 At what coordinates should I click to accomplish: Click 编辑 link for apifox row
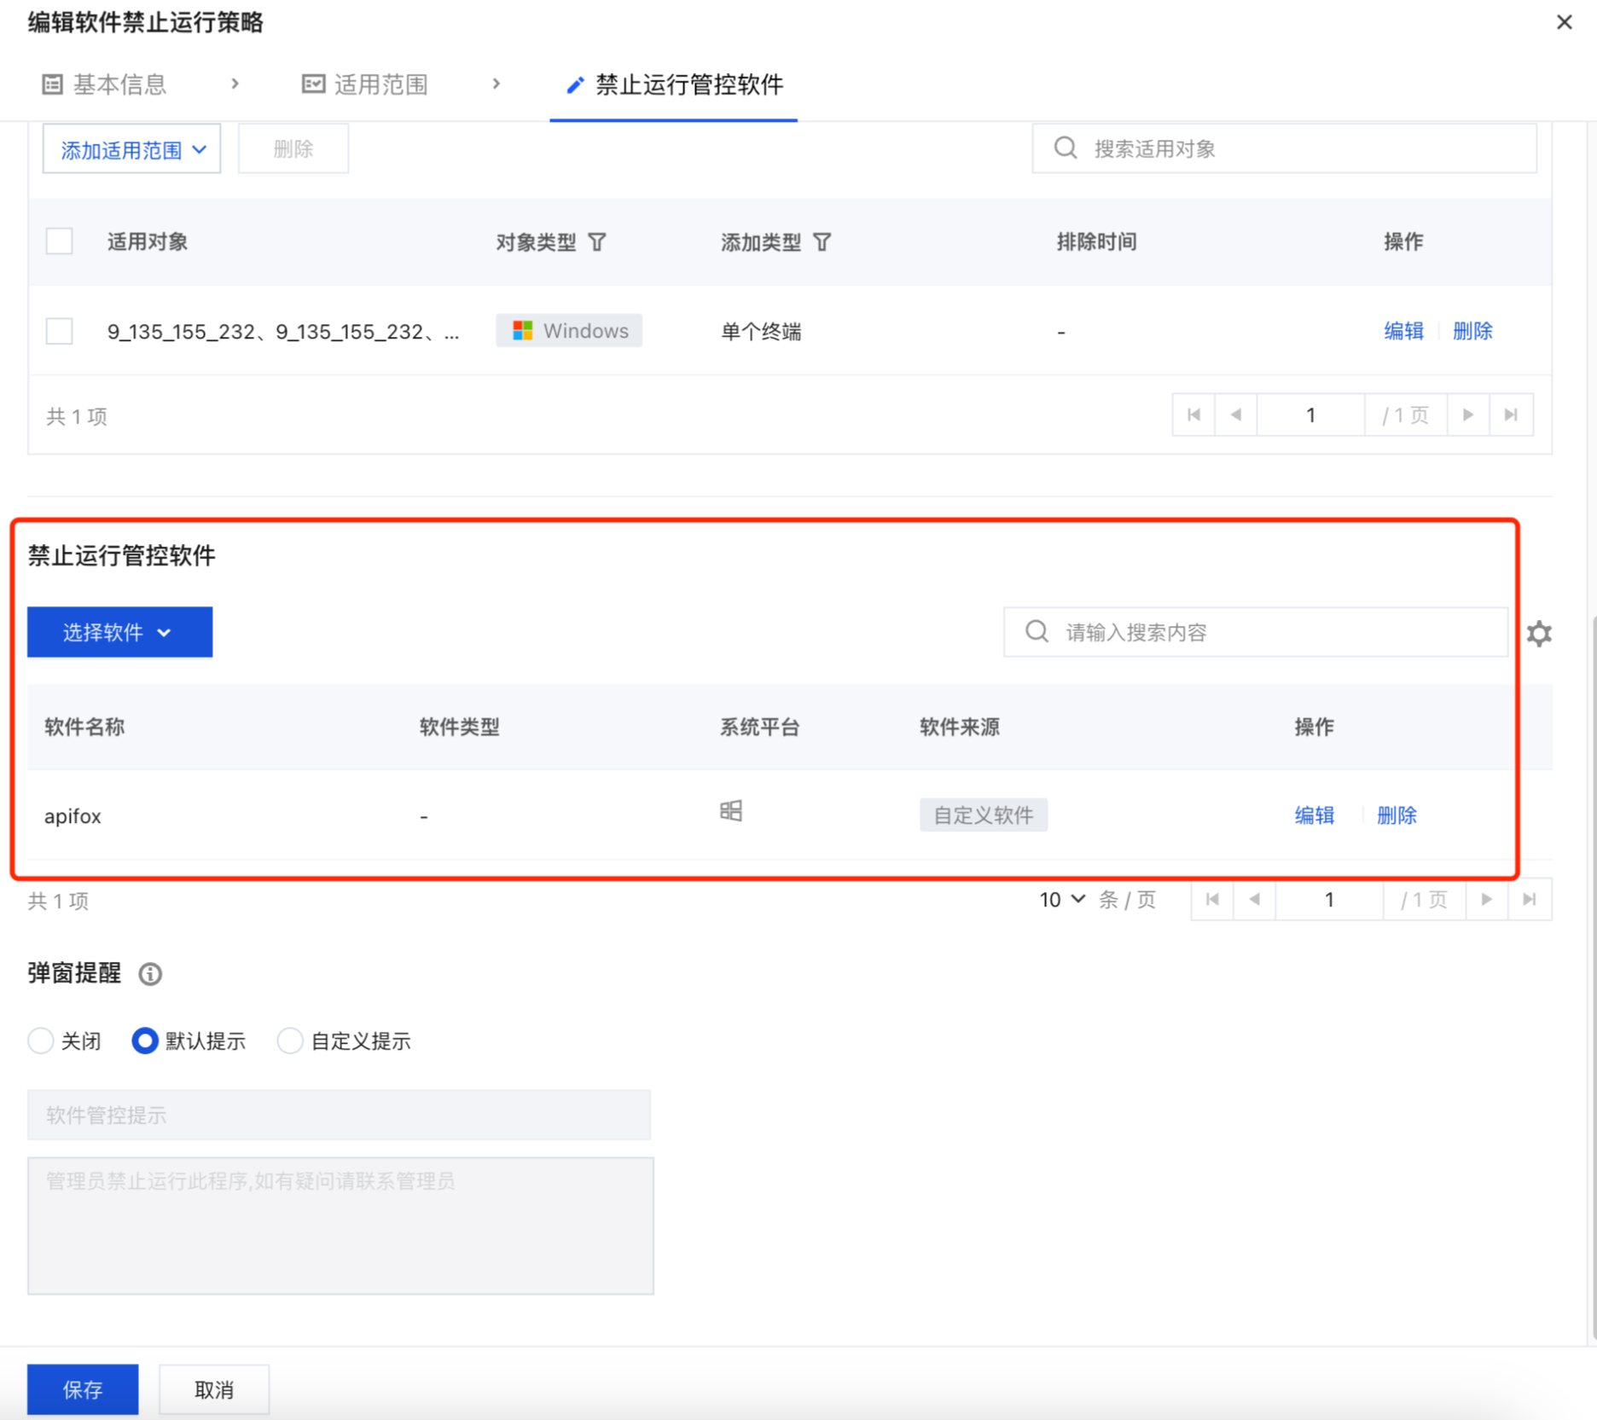[x=1314, y=815]
